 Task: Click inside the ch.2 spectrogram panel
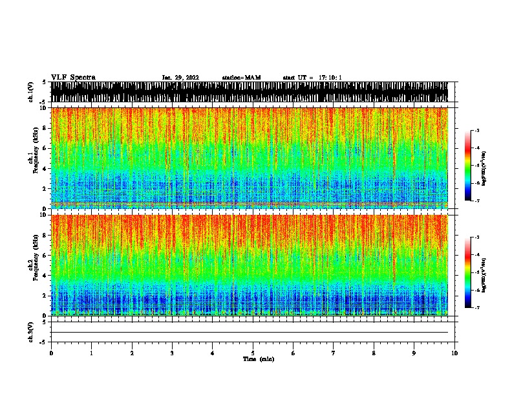[x=250, y=265]
